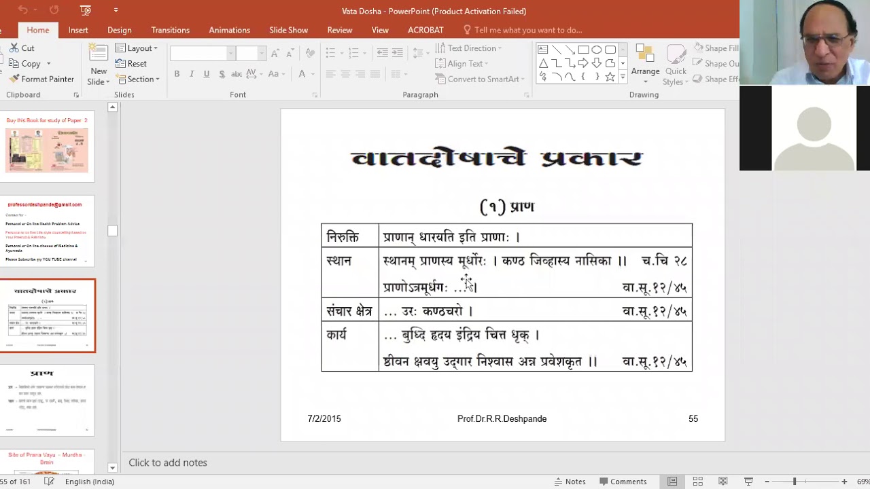This screenshot has height=489, width=870.
Task: Open the font size dropdown arrow
Action: pyautogui.click(x=262, y=53)
